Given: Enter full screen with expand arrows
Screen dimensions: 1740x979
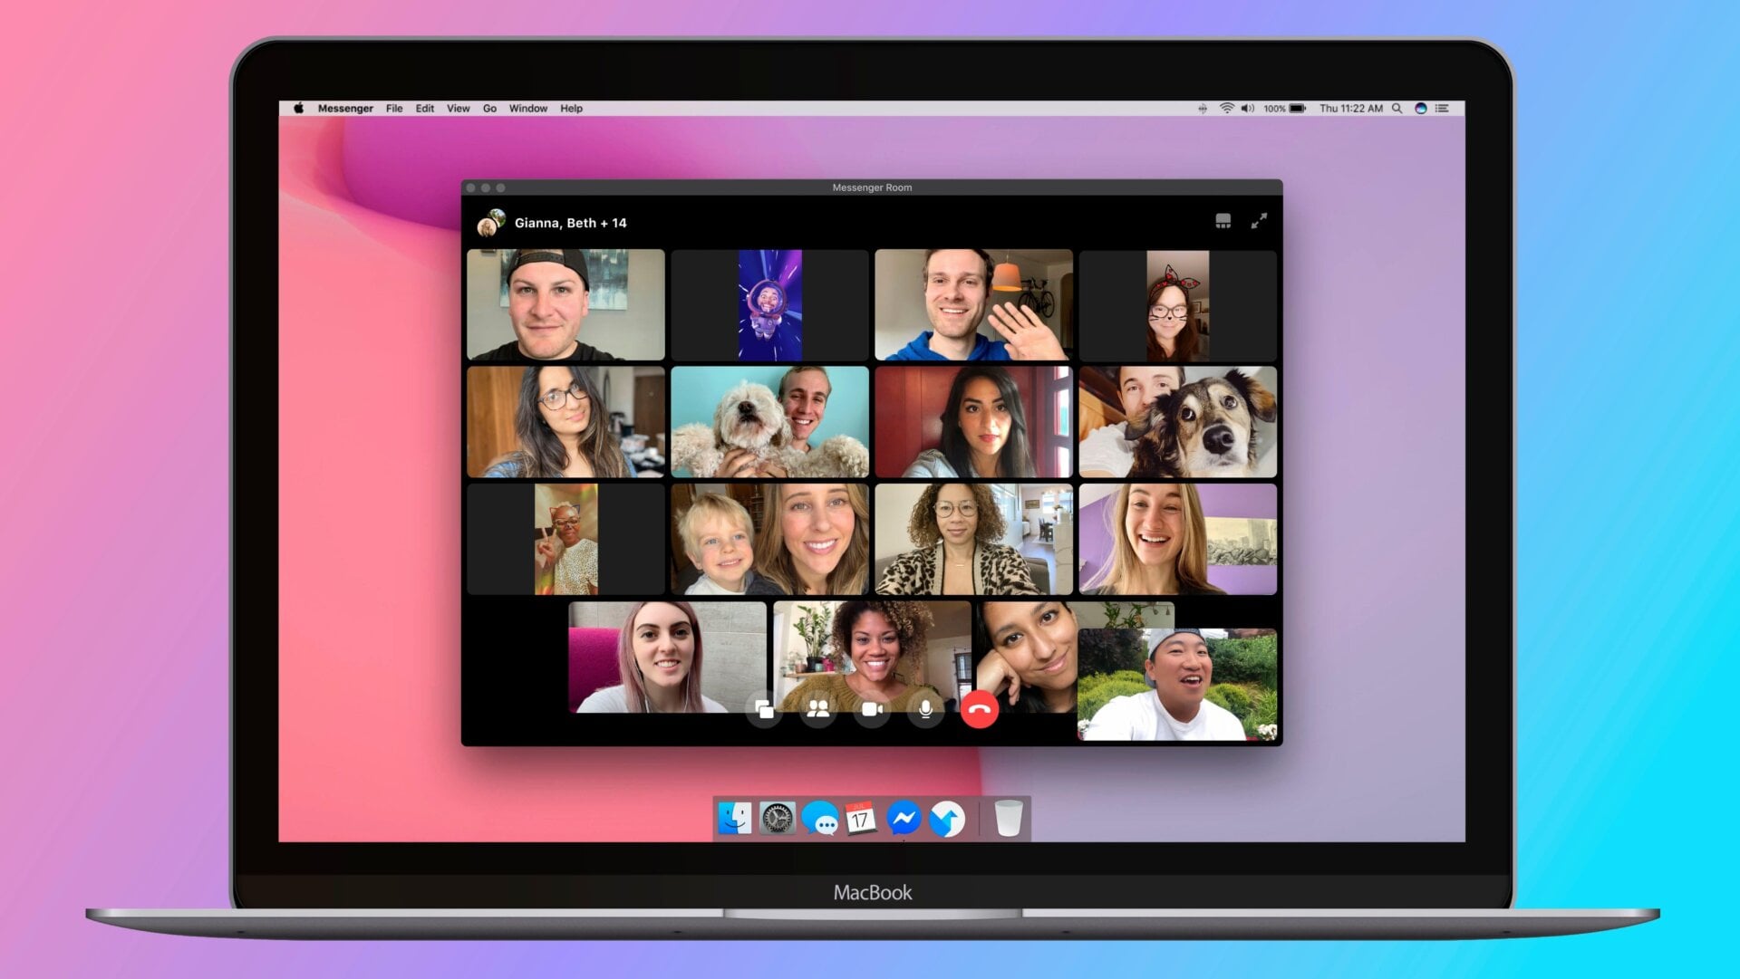Looking at the screenshot, I should tap(1259, 221).
